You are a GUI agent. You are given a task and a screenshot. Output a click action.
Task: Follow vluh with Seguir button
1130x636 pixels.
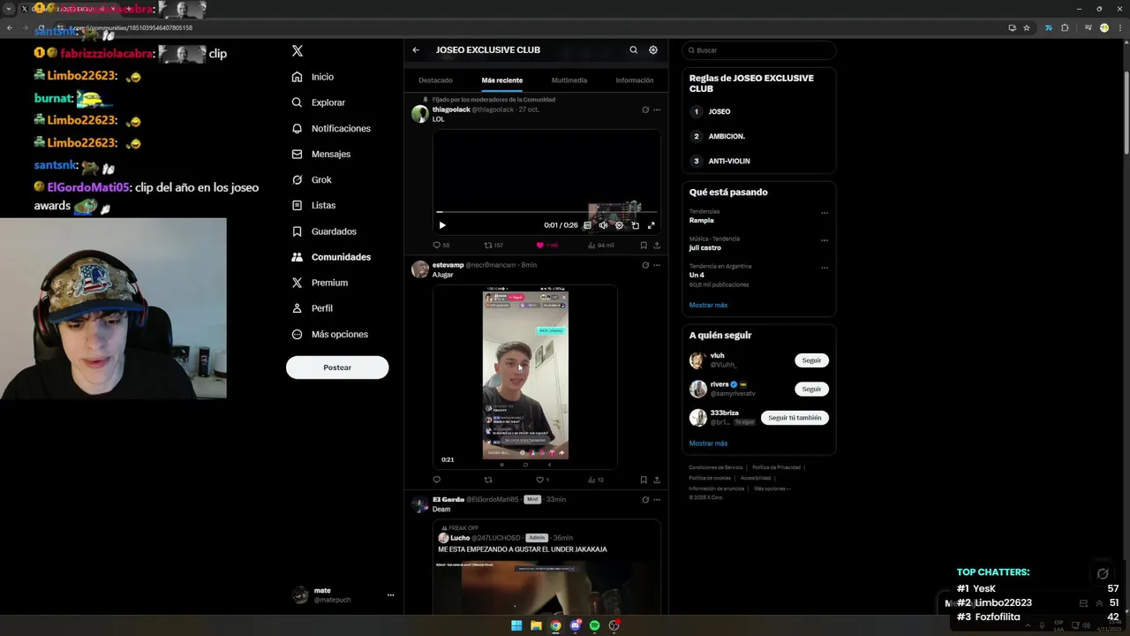(x=811, y=360)
